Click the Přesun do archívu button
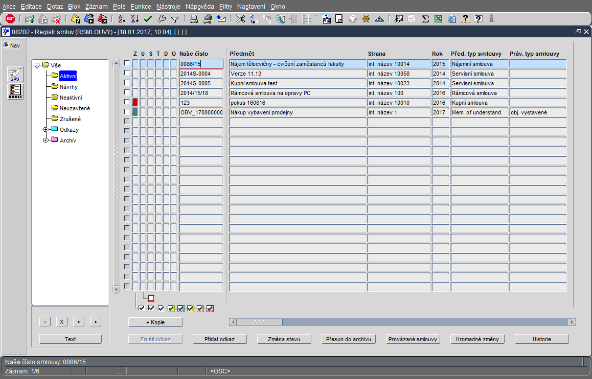The width and height of the screenshot is (592, 379). pos(349,339)
